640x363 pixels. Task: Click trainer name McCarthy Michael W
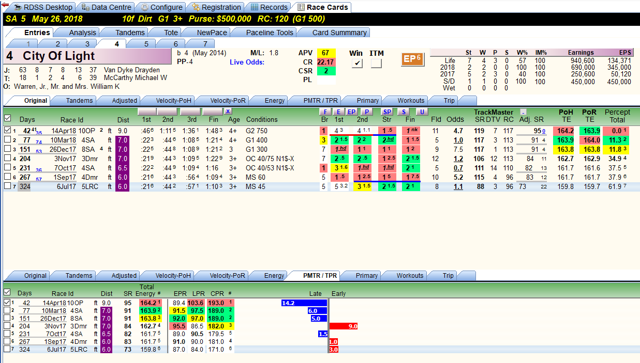[x=136, y=78]
